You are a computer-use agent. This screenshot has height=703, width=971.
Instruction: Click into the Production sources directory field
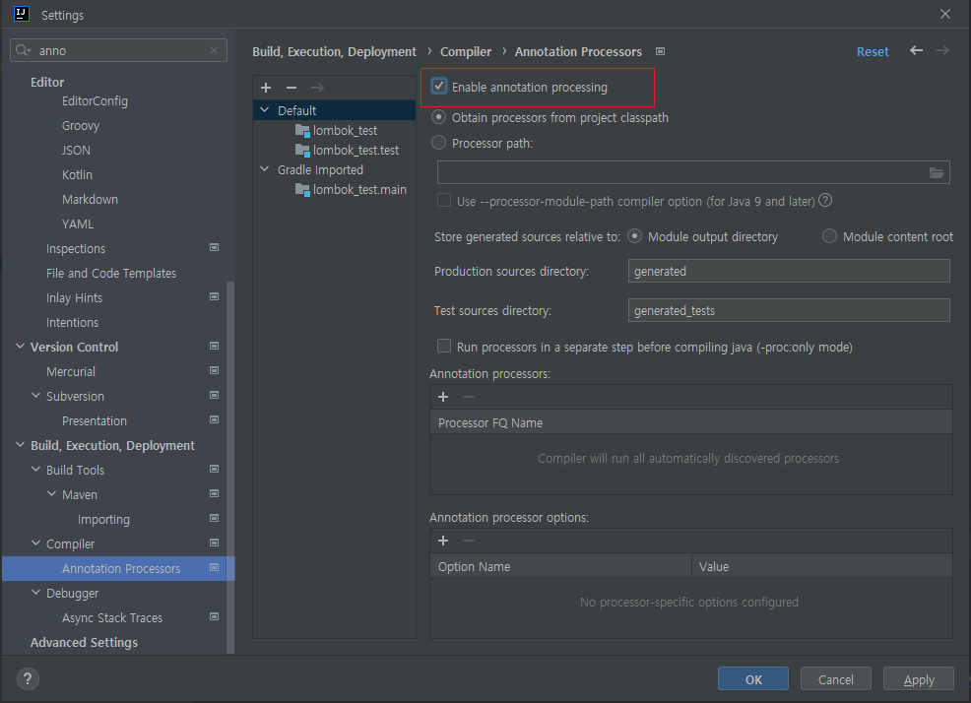pyautogui.click(x=788, y=271)
